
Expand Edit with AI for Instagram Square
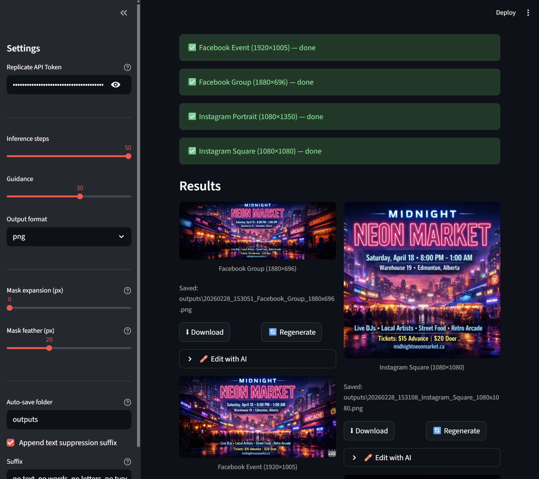(421, 457)
